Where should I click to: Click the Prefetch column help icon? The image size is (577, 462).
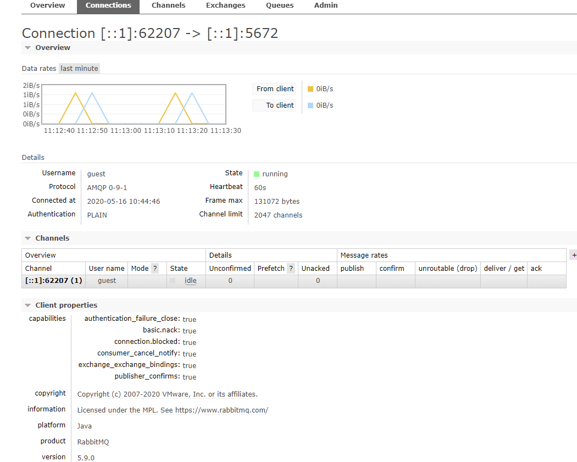pos(291,268)
